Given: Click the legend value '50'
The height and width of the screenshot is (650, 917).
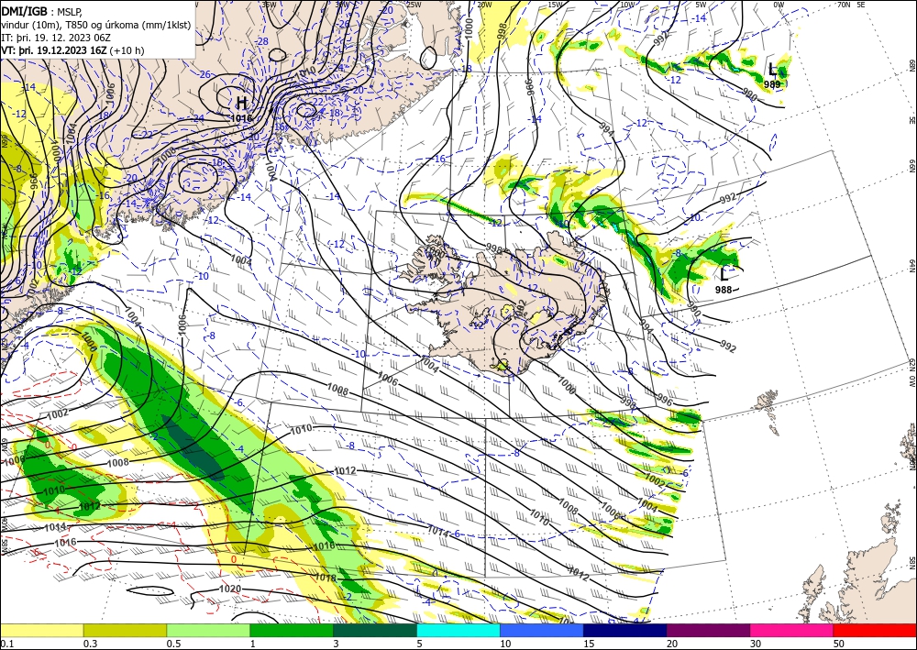Looking at the screenshot, I should tap(839, 644).
